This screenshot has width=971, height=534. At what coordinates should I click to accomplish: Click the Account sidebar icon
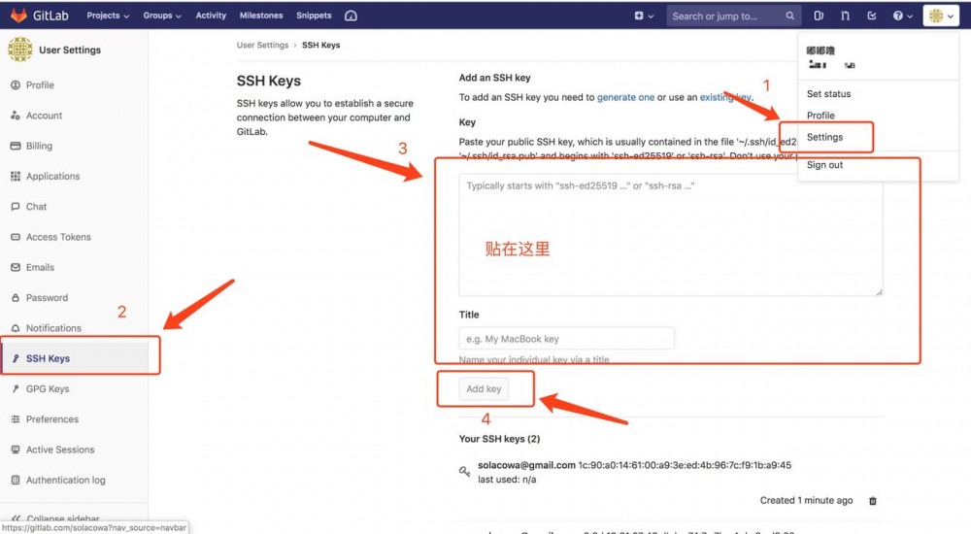(x=16, y=116)
